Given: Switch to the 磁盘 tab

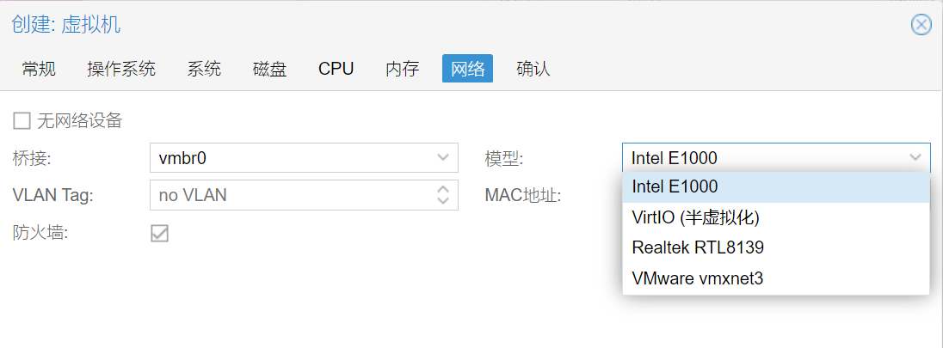Looking at the screenshot, I should pyautogui.click(x=269, y=69).
